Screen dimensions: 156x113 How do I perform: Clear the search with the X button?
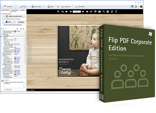[x=17, y=29]
